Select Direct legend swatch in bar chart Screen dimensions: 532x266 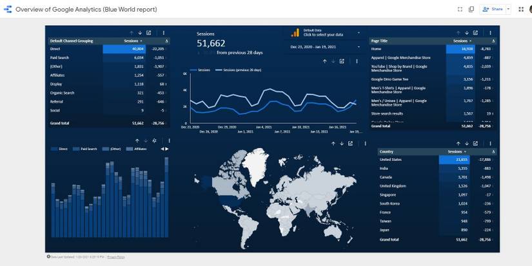click(x=54, y=149)
